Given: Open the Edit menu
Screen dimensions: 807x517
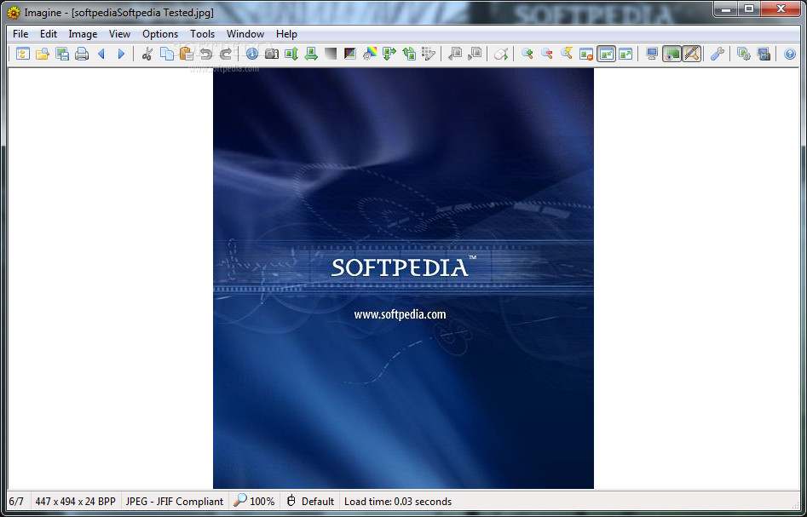Looking at the screenshot, I should coord(49,34).
